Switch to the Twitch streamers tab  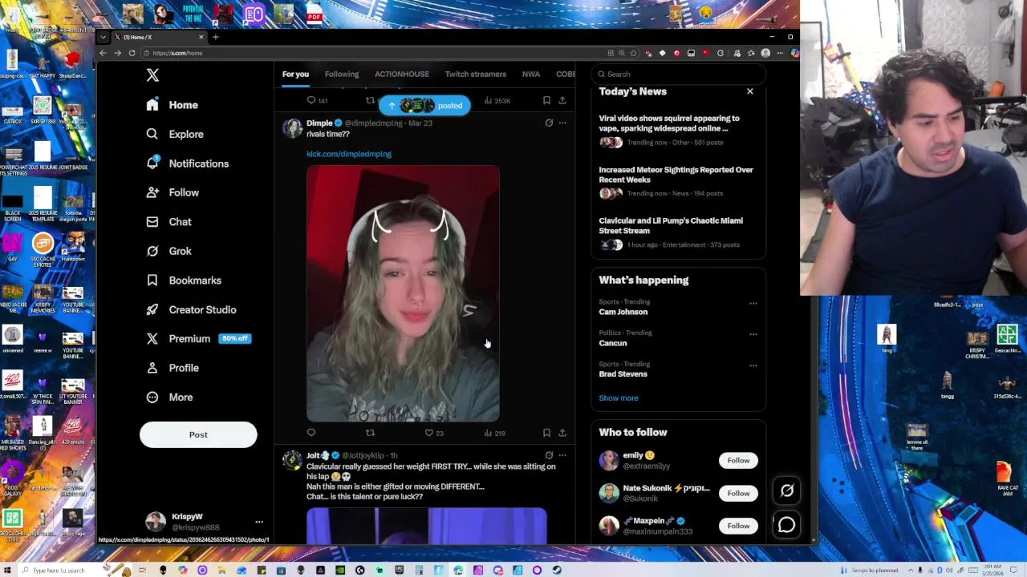476,74
